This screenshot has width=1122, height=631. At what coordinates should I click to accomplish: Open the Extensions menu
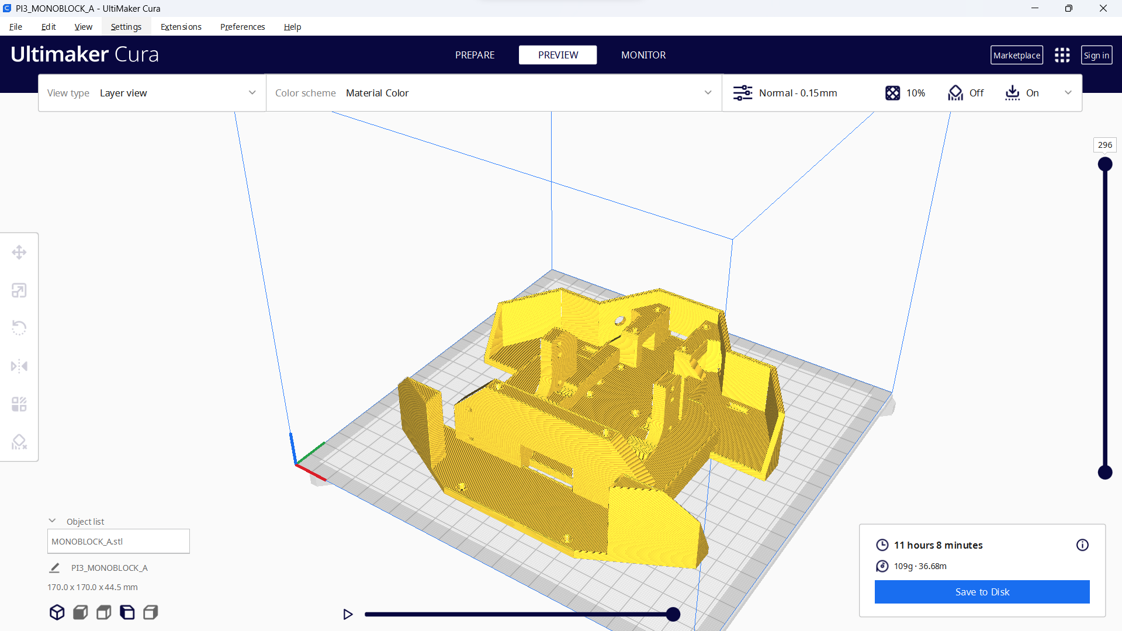tap(181, 26)
